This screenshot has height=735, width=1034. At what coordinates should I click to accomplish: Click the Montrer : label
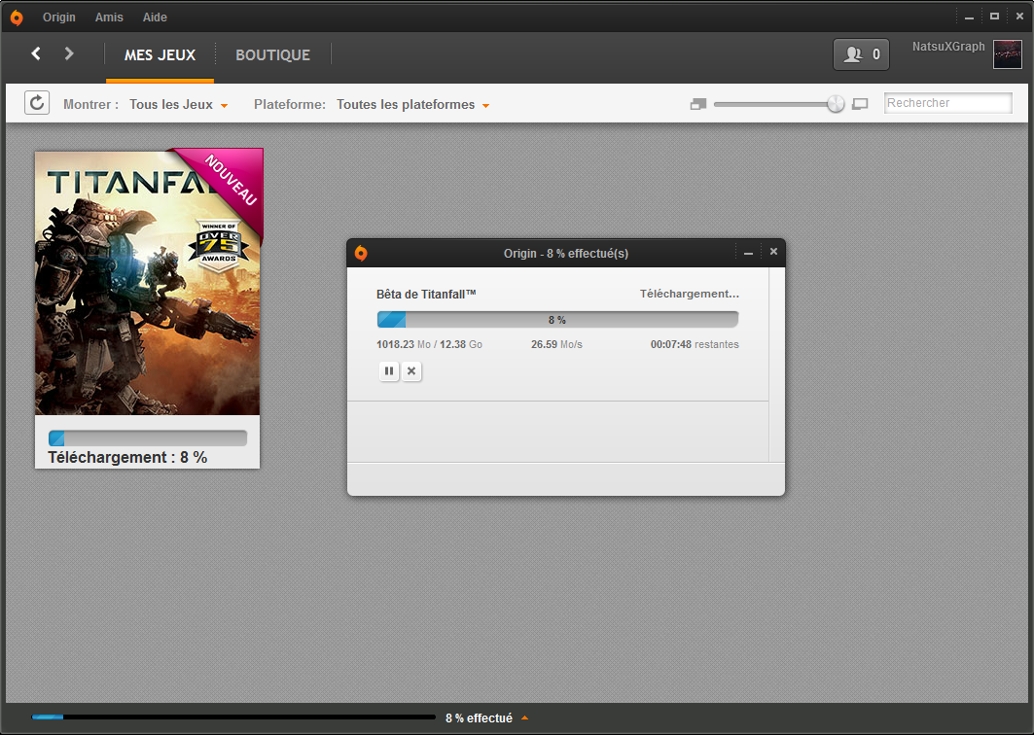pyautogui.click(x=91, y=105)
